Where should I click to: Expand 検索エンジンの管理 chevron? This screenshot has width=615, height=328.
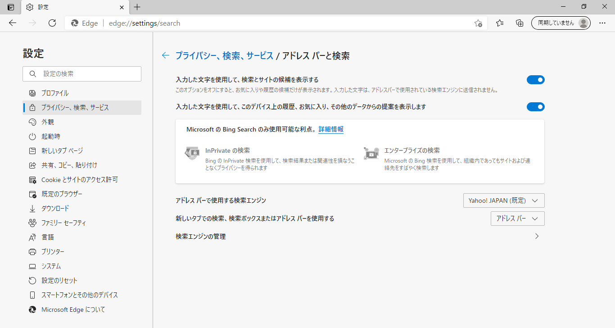[537, 236]
